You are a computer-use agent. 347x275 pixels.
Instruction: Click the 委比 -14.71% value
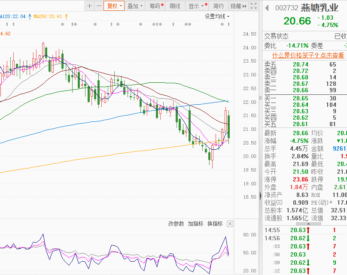coord(297,45)
